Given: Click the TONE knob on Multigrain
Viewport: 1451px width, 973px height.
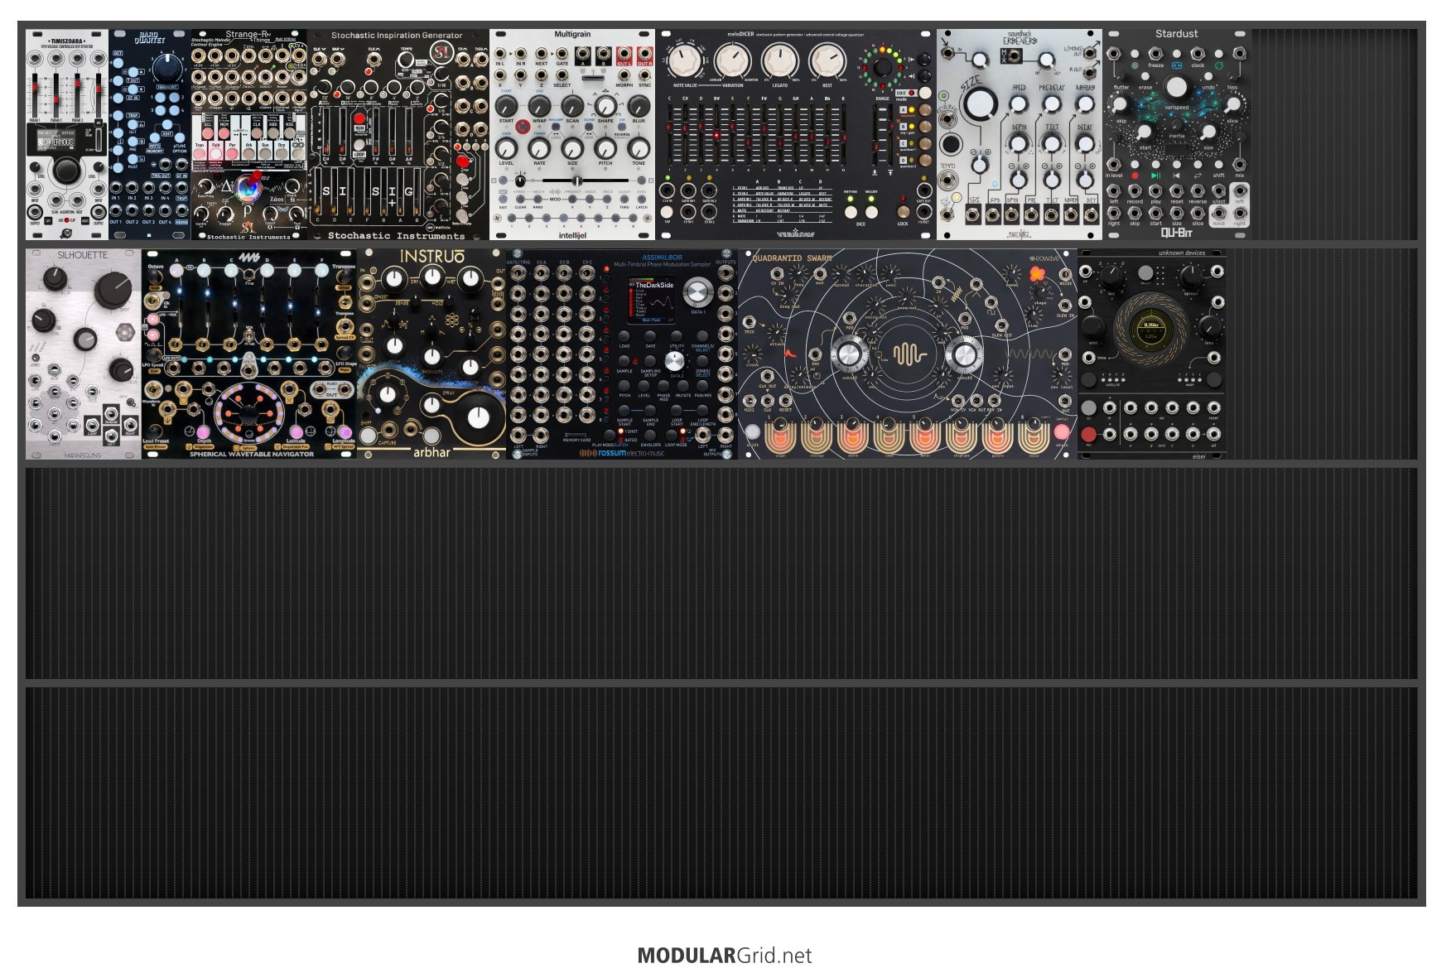Looking at the screenshot, I should tap(639, 148).
